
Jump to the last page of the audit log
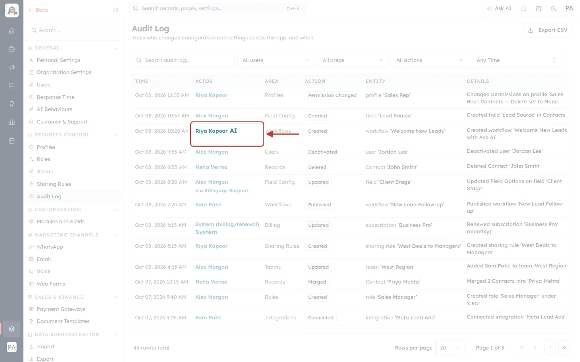pyautogui.click(x=564, y=348)
